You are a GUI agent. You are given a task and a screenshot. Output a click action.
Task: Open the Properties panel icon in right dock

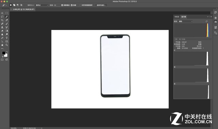216,18
